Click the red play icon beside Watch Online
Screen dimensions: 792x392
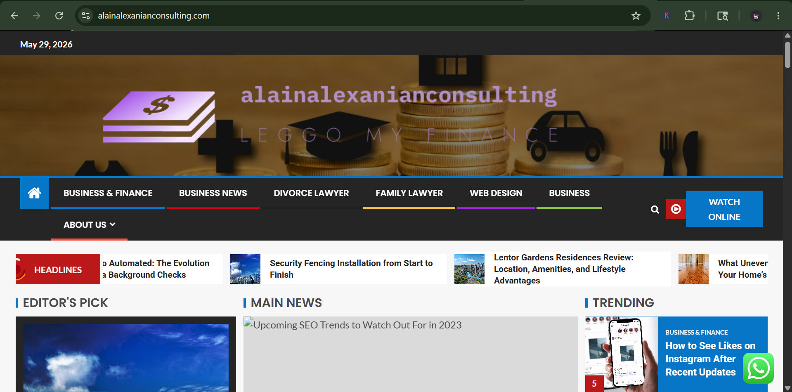pyautogui.click(x=676, y=209)
